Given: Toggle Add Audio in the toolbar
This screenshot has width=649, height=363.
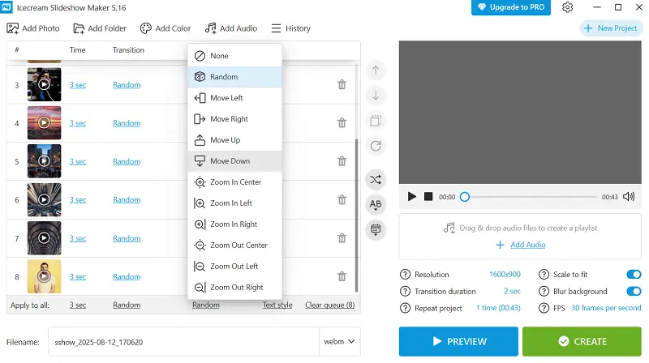Looking at the screenshot, I should coord(231,28).
